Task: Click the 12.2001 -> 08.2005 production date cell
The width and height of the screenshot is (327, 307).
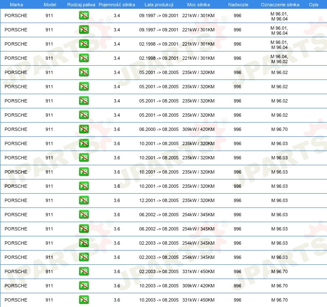Action: coord(158,201)
